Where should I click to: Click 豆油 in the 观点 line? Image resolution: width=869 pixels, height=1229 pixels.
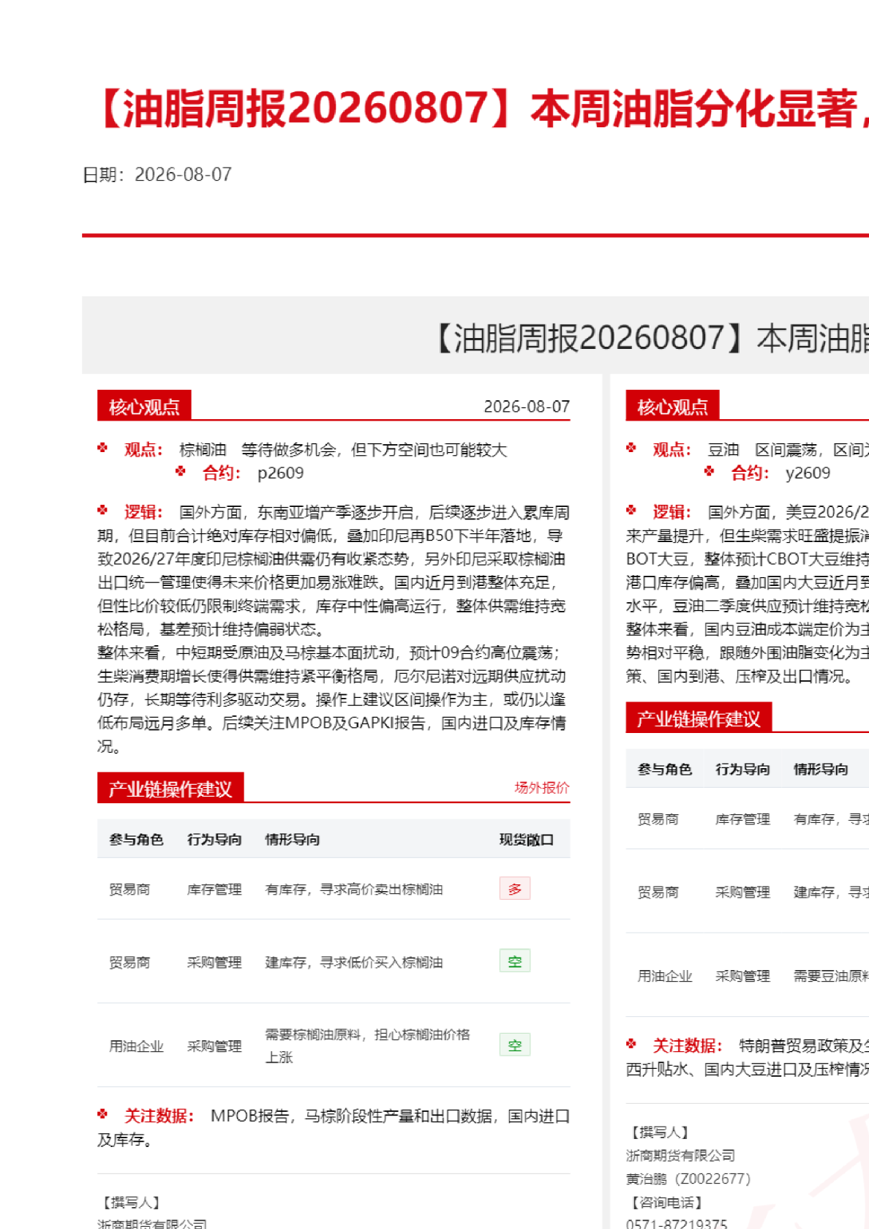coord(723,449)
